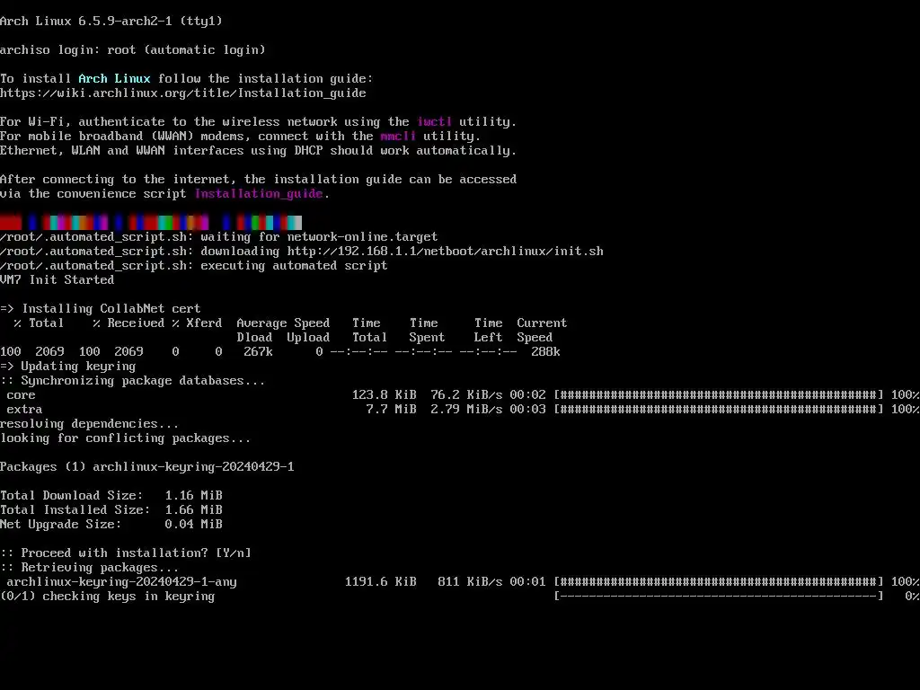Image resolution: width=920 pixels, height=690 pixels.
Task: Click the empty checking-keys progress bar
Action: coord(719,597)
